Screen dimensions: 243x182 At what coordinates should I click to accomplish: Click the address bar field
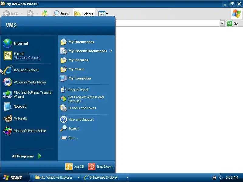point(168,23)
